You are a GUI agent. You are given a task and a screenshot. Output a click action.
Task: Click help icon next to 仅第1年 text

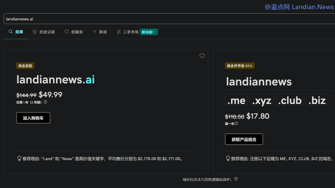click(45, 102)
